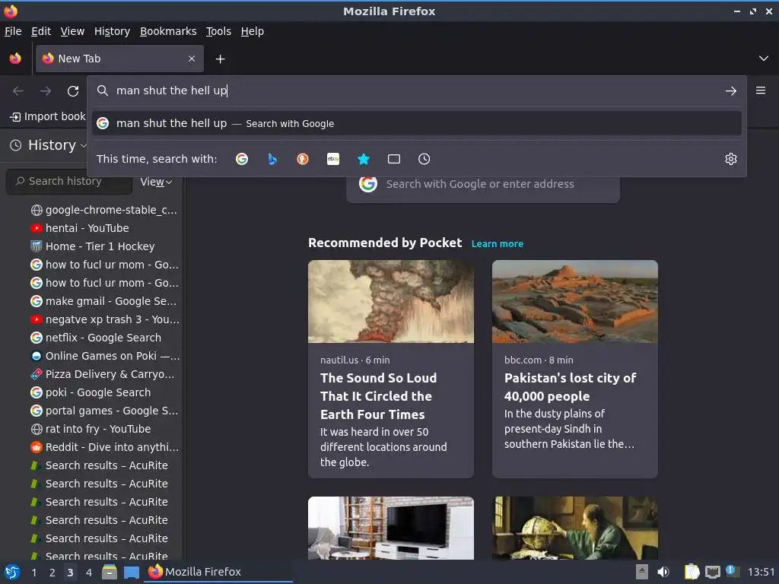Open 'Pizza Delivery & Carryo...' history entry

[x=103, y=374]
